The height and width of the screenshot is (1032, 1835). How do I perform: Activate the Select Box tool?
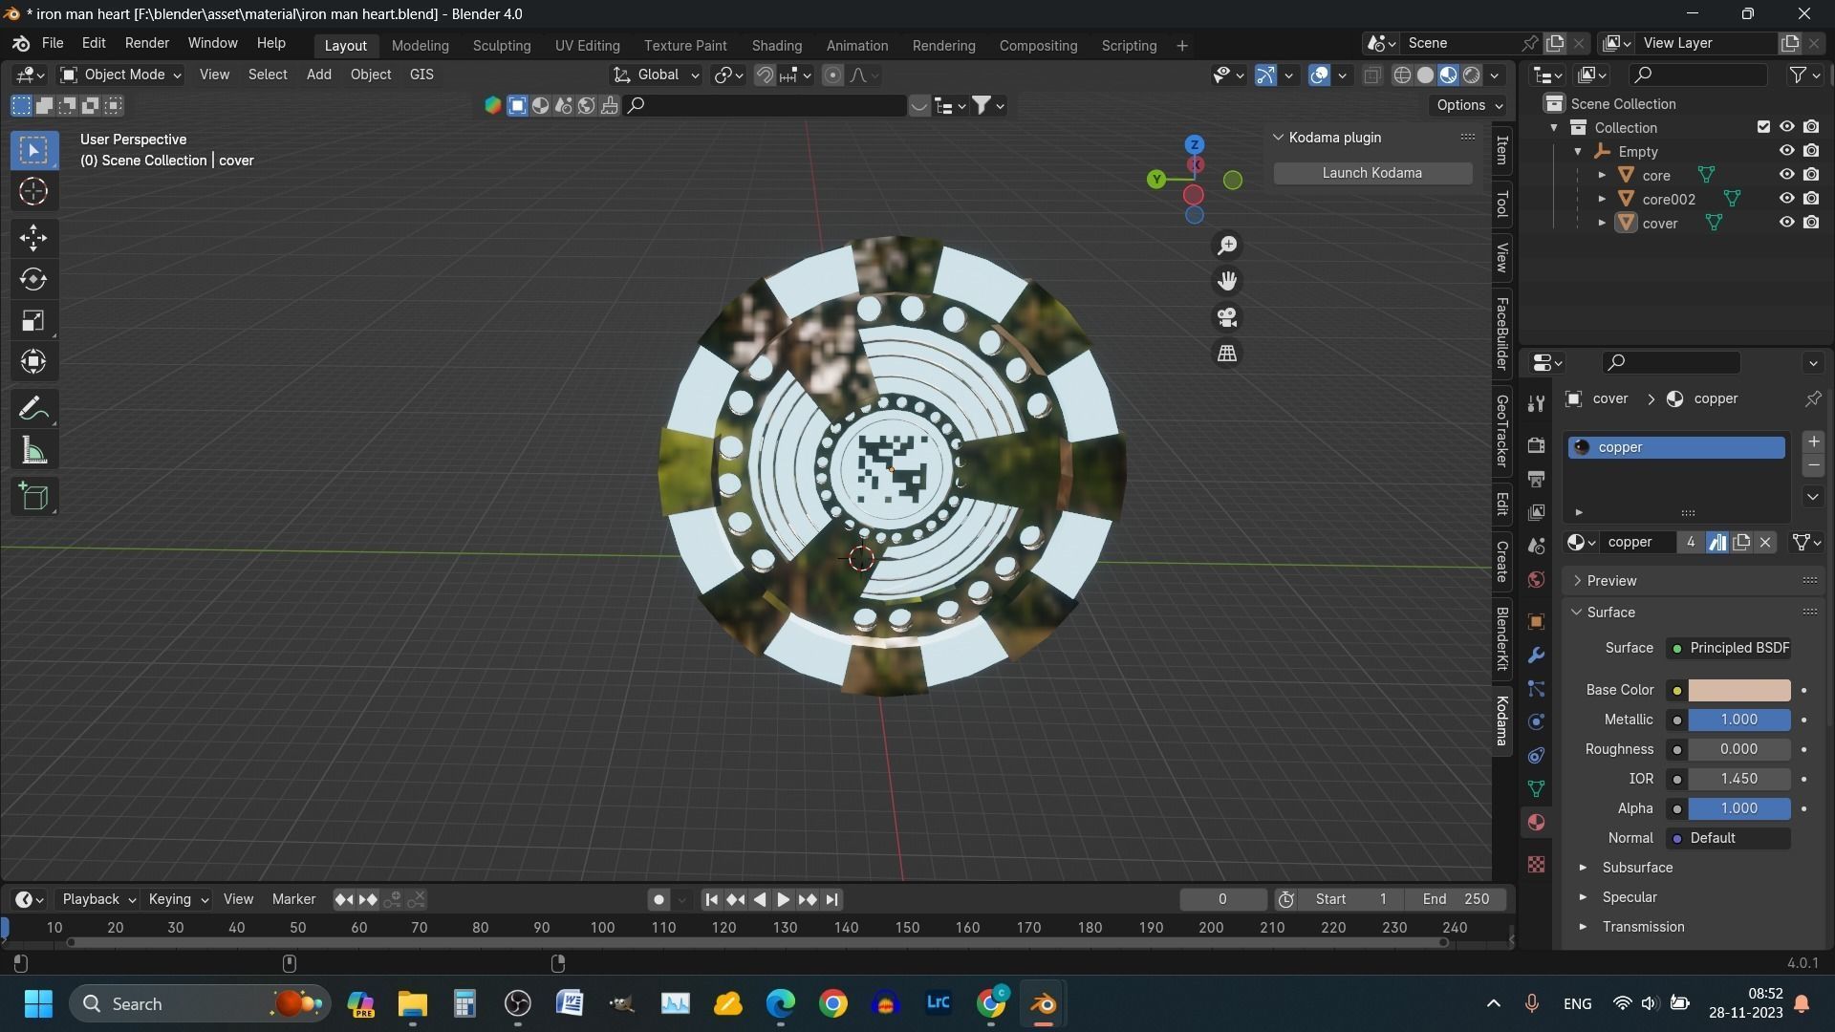pyautogui.click(x=33, y=150)
